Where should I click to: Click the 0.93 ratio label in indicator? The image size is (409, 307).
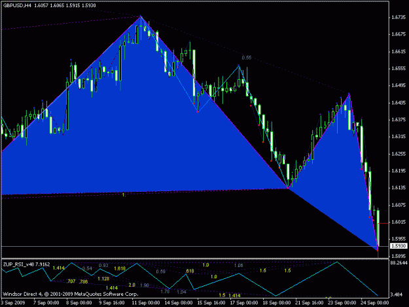click(x=103, y=265)
